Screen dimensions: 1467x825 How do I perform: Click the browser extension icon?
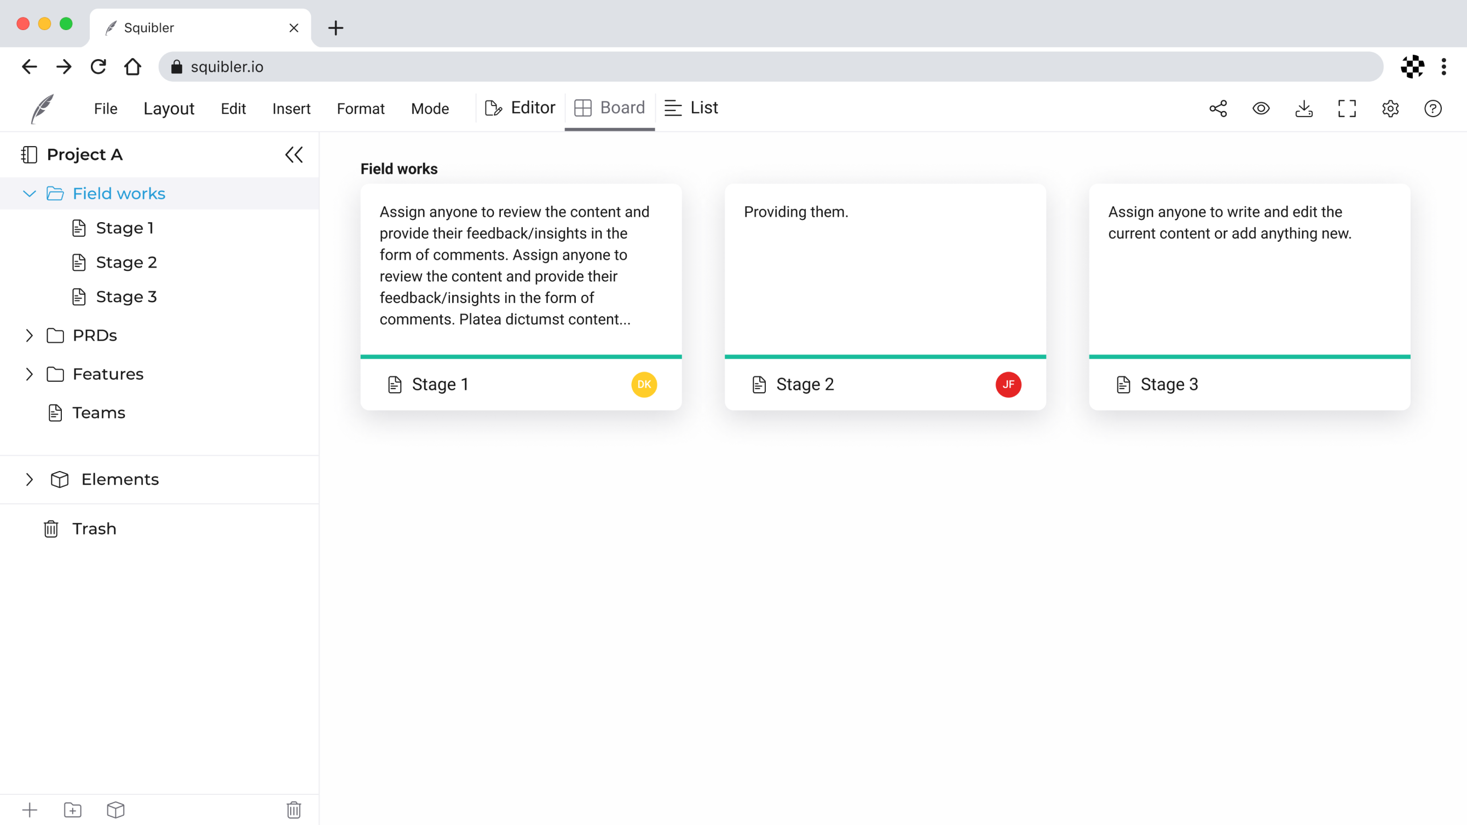(1412, 67)
